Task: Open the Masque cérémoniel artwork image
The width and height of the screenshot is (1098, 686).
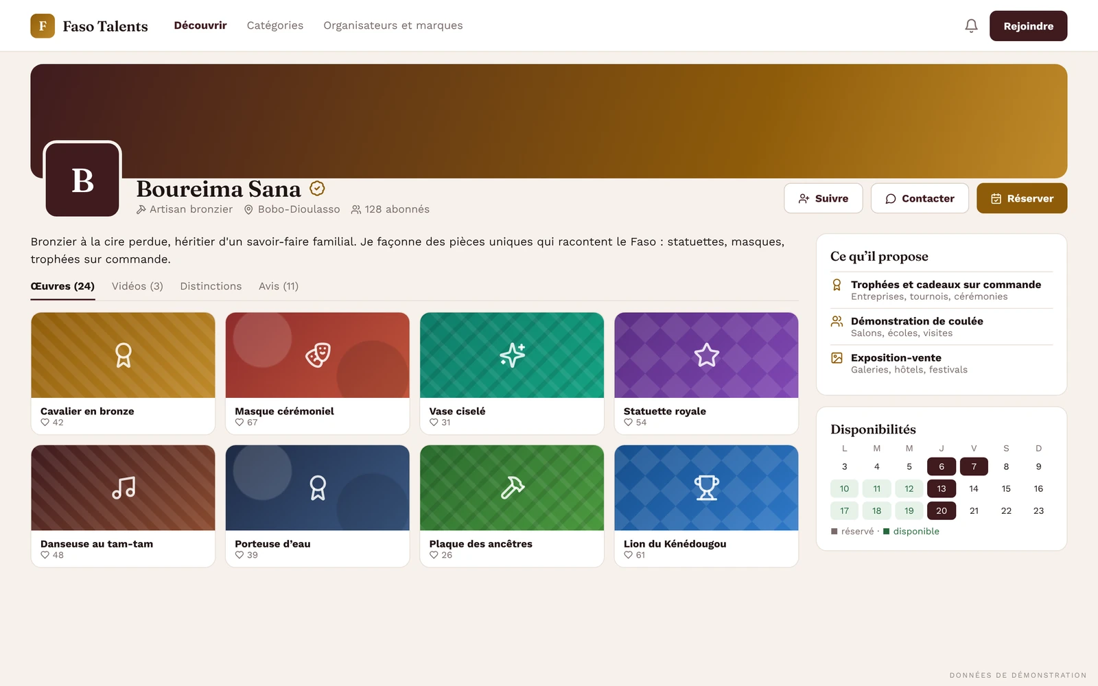Action: pos(318,355)
